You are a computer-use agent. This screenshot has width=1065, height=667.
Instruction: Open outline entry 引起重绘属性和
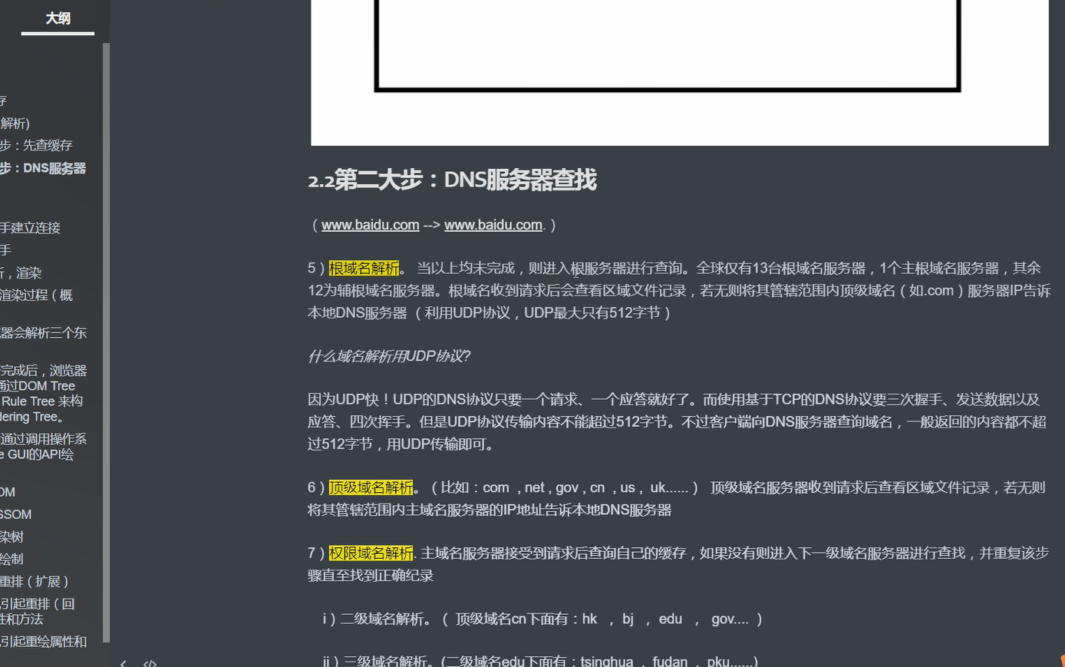point(43,641)
